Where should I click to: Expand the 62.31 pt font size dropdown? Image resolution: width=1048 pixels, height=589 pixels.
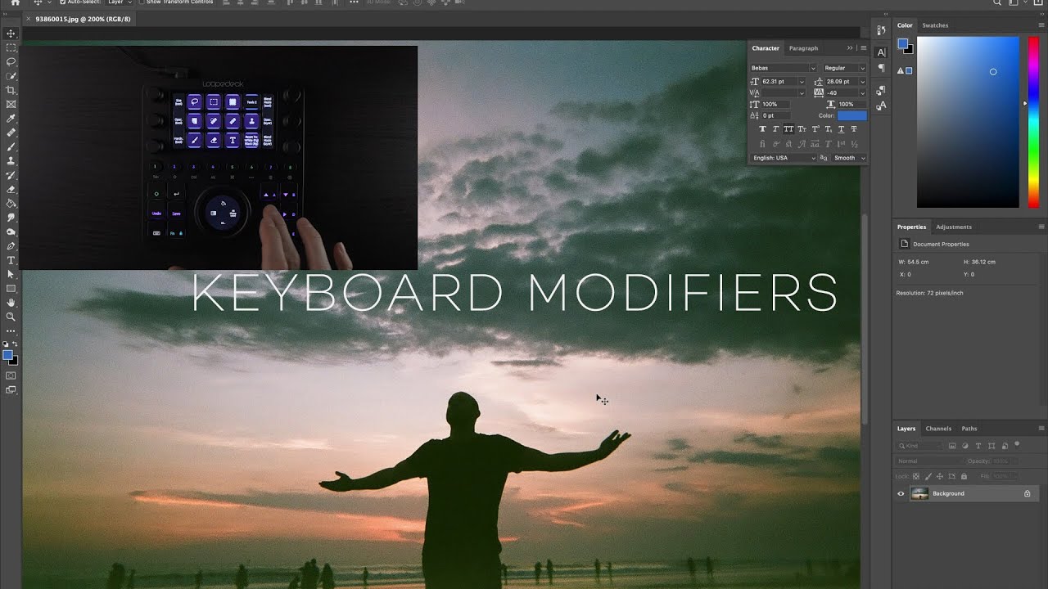802,81
